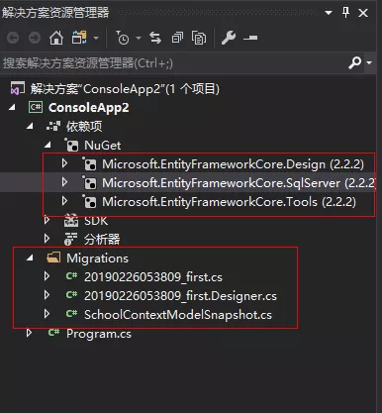Image resolution: width=382 pixels, height=413 pixels.
Task: Expand the SDK node
Action: [47, 220]
